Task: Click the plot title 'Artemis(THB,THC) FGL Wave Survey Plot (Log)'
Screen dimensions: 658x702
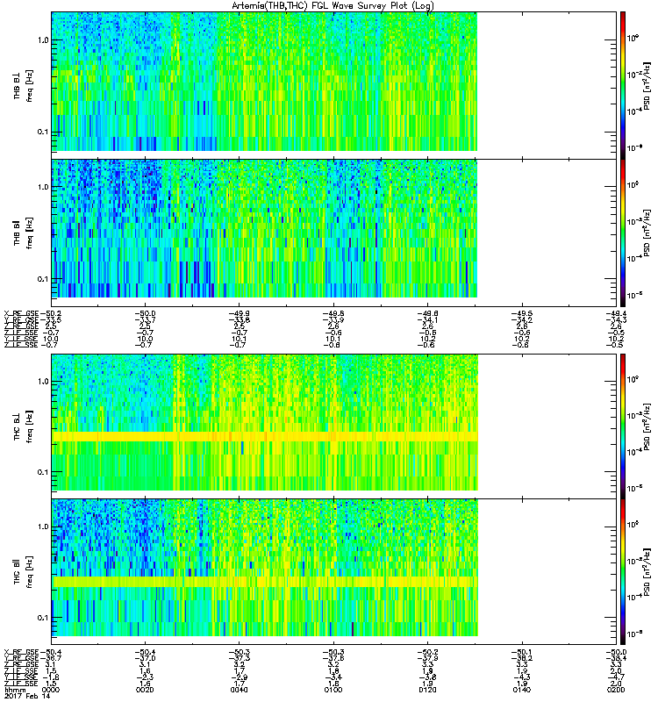Action: (333, 6)
